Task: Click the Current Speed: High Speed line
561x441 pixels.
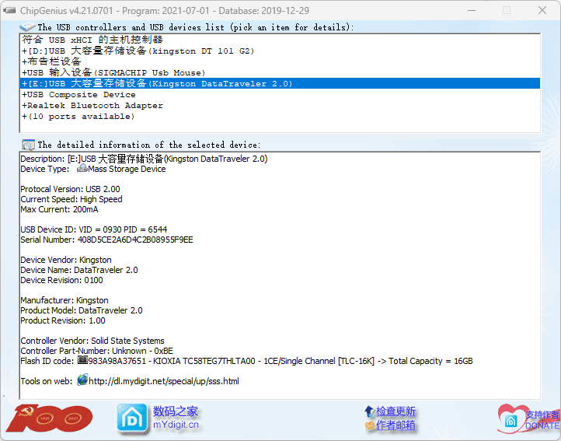Action: pos(71,199)
